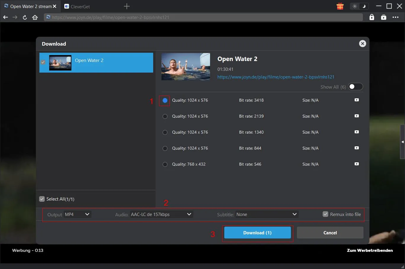Viewport: 405px width, 269px height.
Task: Click the Open Water 2 preview thumbnail
Action: [x=185, y=67]
